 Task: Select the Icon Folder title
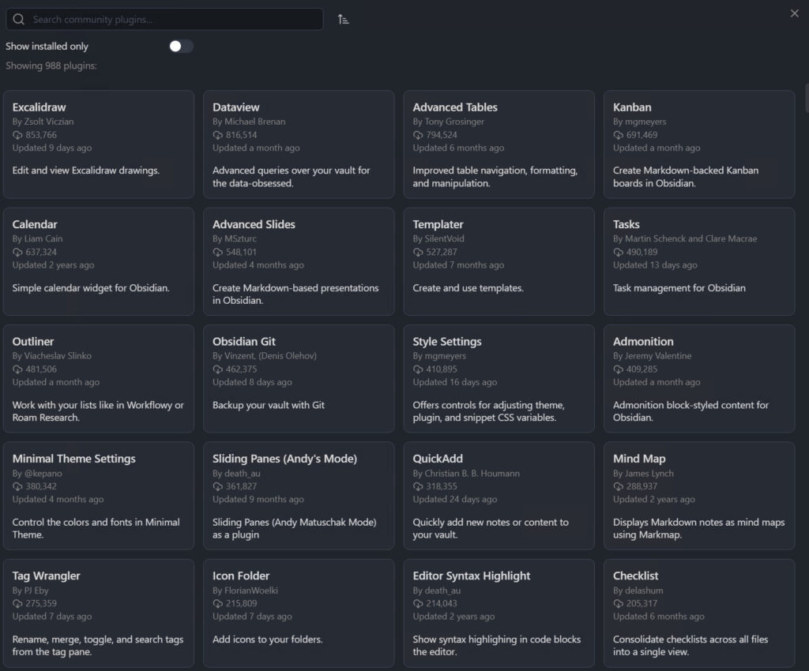241,575
